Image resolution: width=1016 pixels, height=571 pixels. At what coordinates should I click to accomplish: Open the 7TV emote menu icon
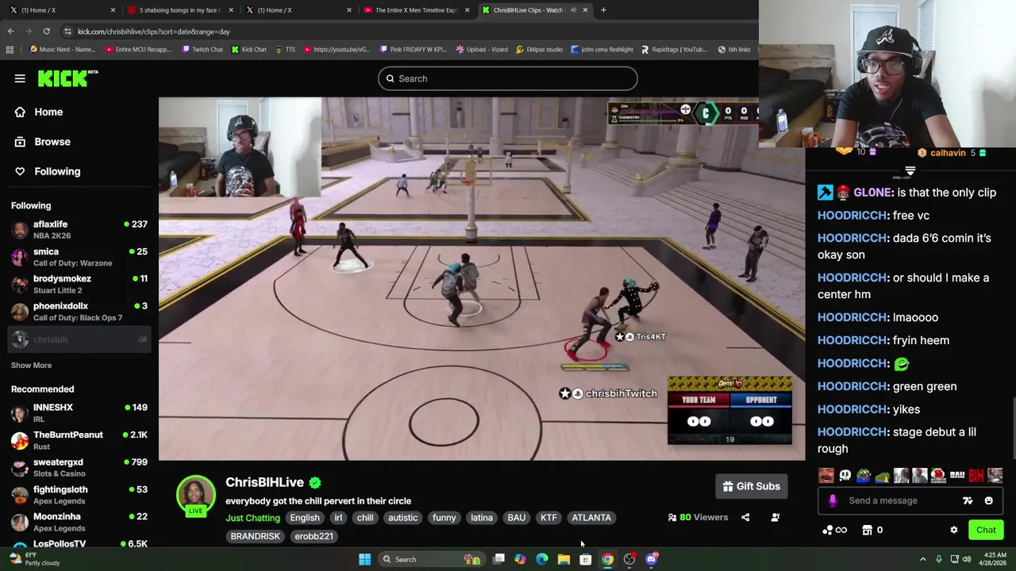[x=968, y=500]
